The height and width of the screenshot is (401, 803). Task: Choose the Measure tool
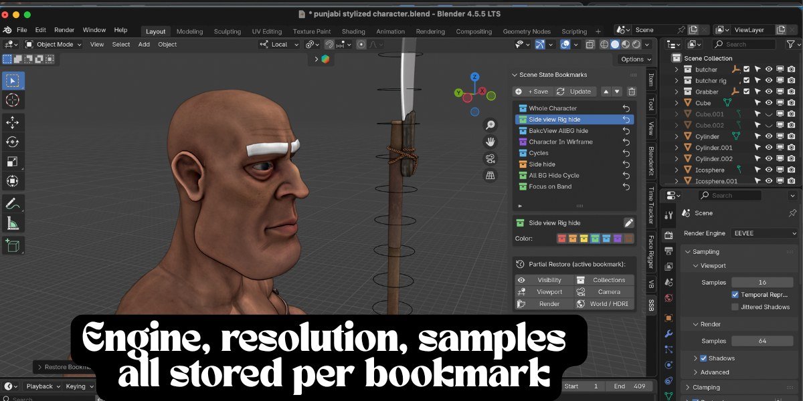tap(13, 223)
